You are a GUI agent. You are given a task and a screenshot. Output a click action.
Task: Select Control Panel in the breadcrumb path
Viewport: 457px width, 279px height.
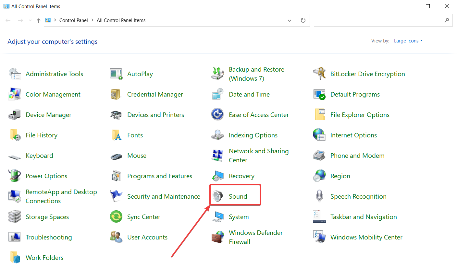click(73, 20)
